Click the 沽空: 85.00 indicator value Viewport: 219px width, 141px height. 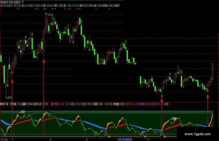click(x=87, y=104)
